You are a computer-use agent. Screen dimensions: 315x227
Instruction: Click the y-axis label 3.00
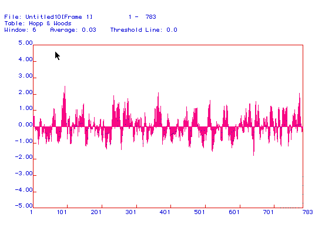[x=25, y=76]
